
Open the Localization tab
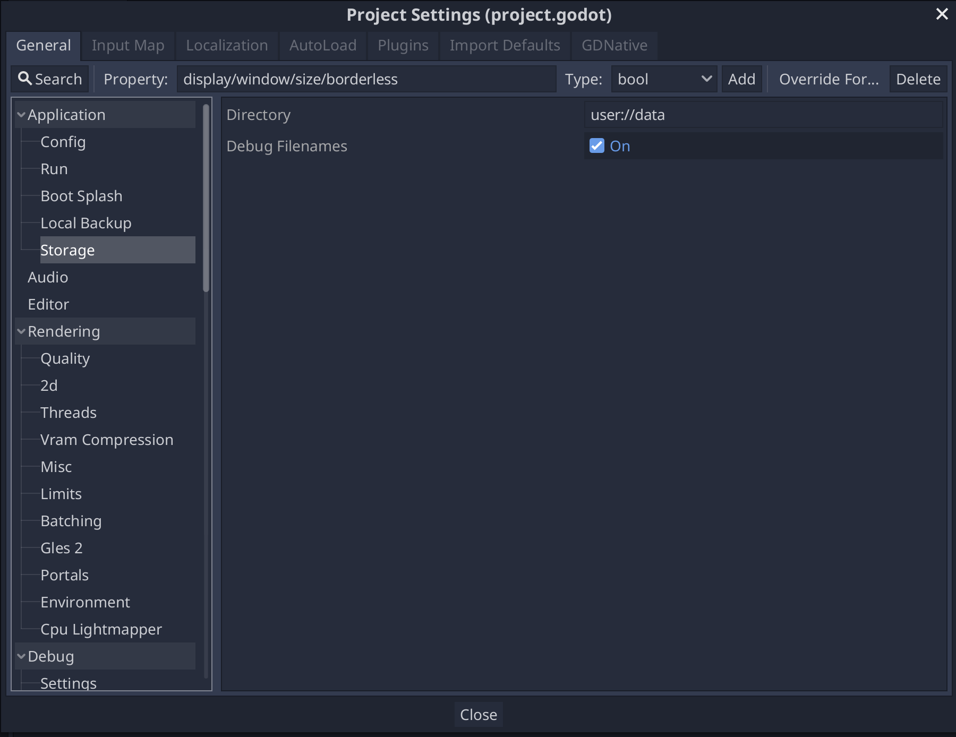[x=227, y=46]
